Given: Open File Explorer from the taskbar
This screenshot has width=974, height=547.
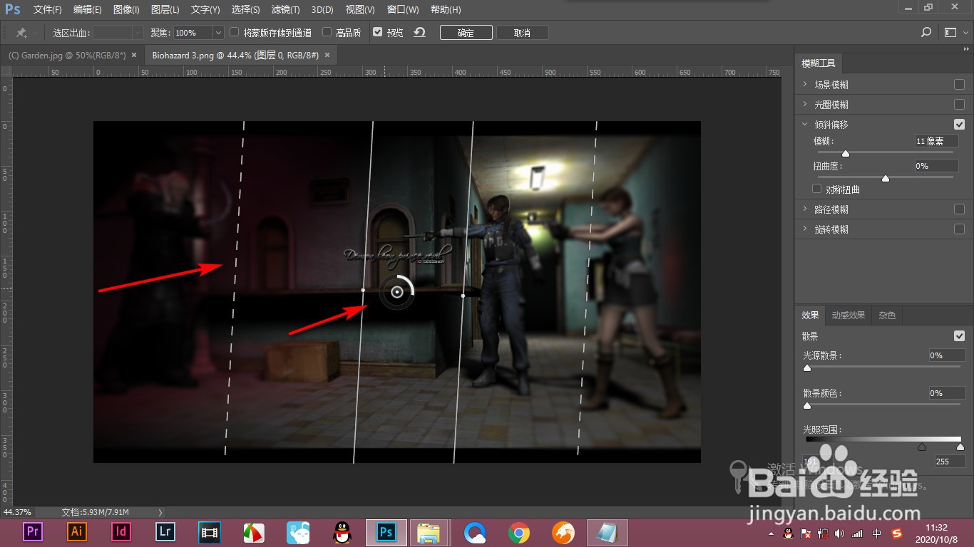Looking at the screenshot, I should [x=429, y=532].
